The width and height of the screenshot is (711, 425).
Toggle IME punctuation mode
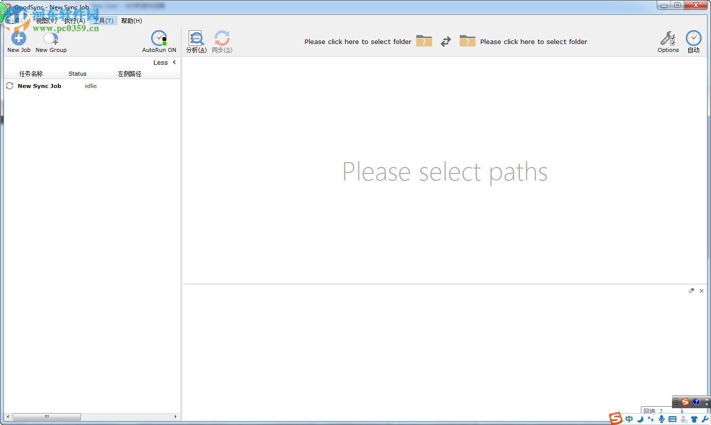point(651,419)
